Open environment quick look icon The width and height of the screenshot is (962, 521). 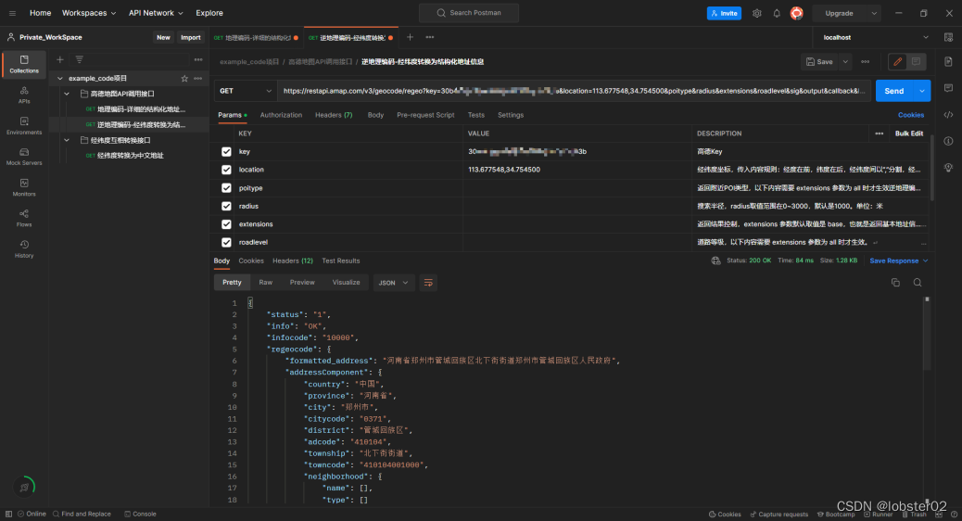[x=948, y=37]
